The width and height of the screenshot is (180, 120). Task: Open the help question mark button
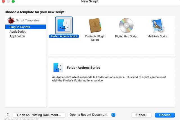coord(8,115)
